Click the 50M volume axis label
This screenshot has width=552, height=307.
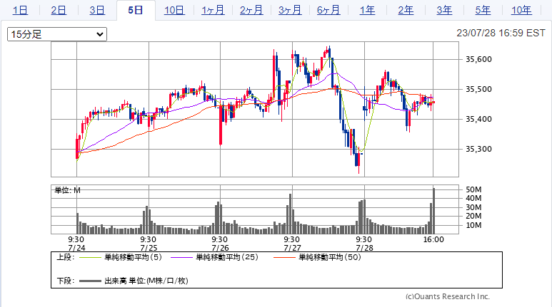click(x=473, y=189)
